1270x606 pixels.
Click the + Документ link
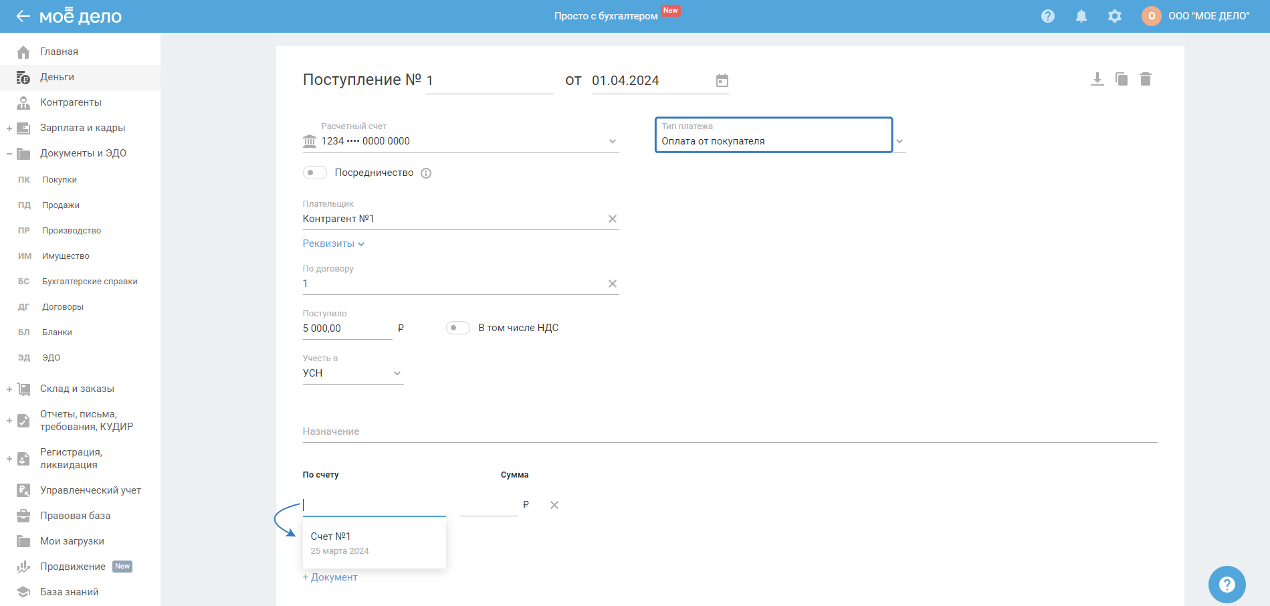click(330, 577)
